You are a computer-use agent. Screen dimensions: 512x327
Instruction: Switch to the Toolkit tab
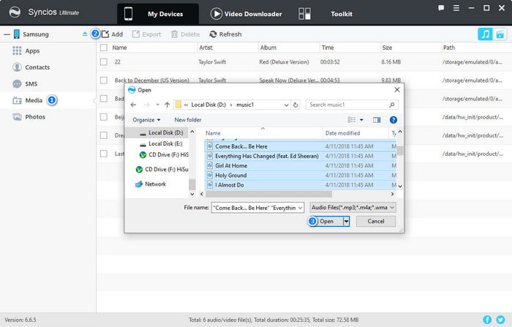point(325,14)
